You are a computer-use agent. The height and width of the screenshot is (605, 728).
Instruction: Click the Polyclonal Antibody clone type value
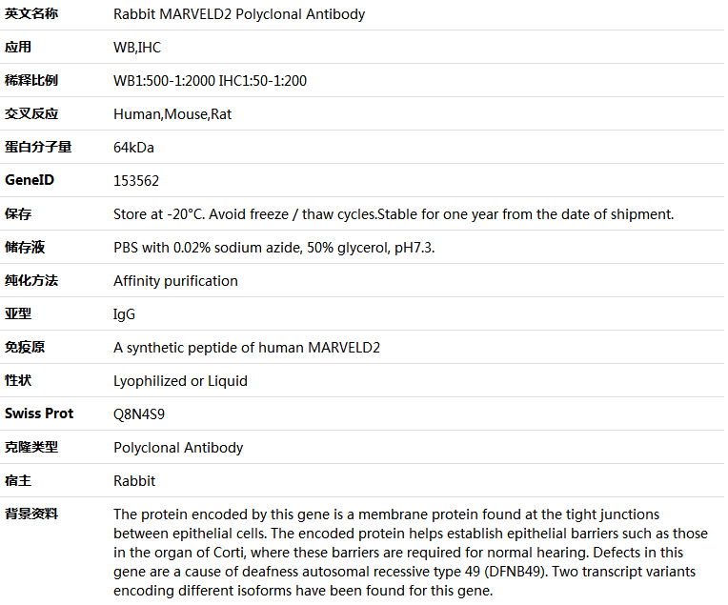178,448
